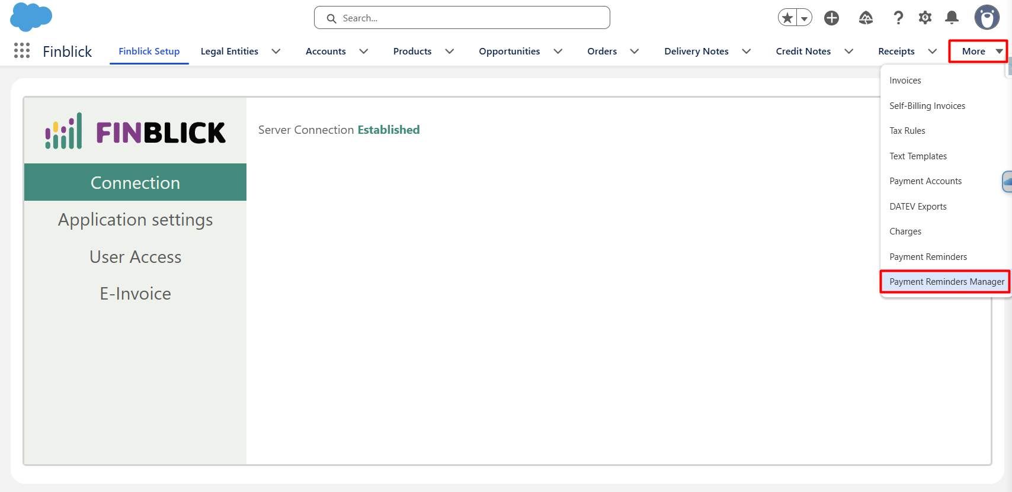Screen dimensions: 1012x492
Task: Open User Access in sidebar
Action: pos(135,257)
